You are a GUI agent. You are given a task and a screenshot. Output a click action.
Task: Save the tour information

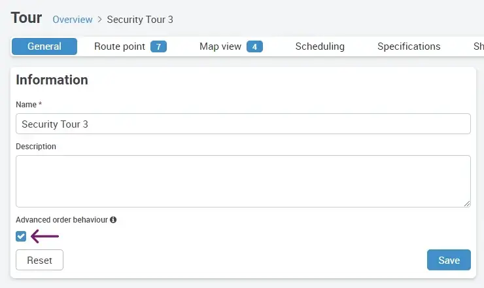449,260
